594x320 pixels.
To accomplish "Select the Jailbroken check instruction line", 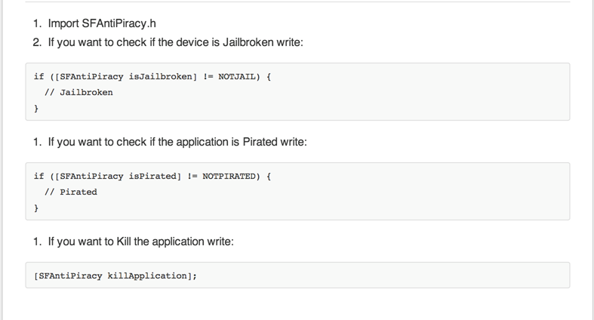I will tap(174, 42).
